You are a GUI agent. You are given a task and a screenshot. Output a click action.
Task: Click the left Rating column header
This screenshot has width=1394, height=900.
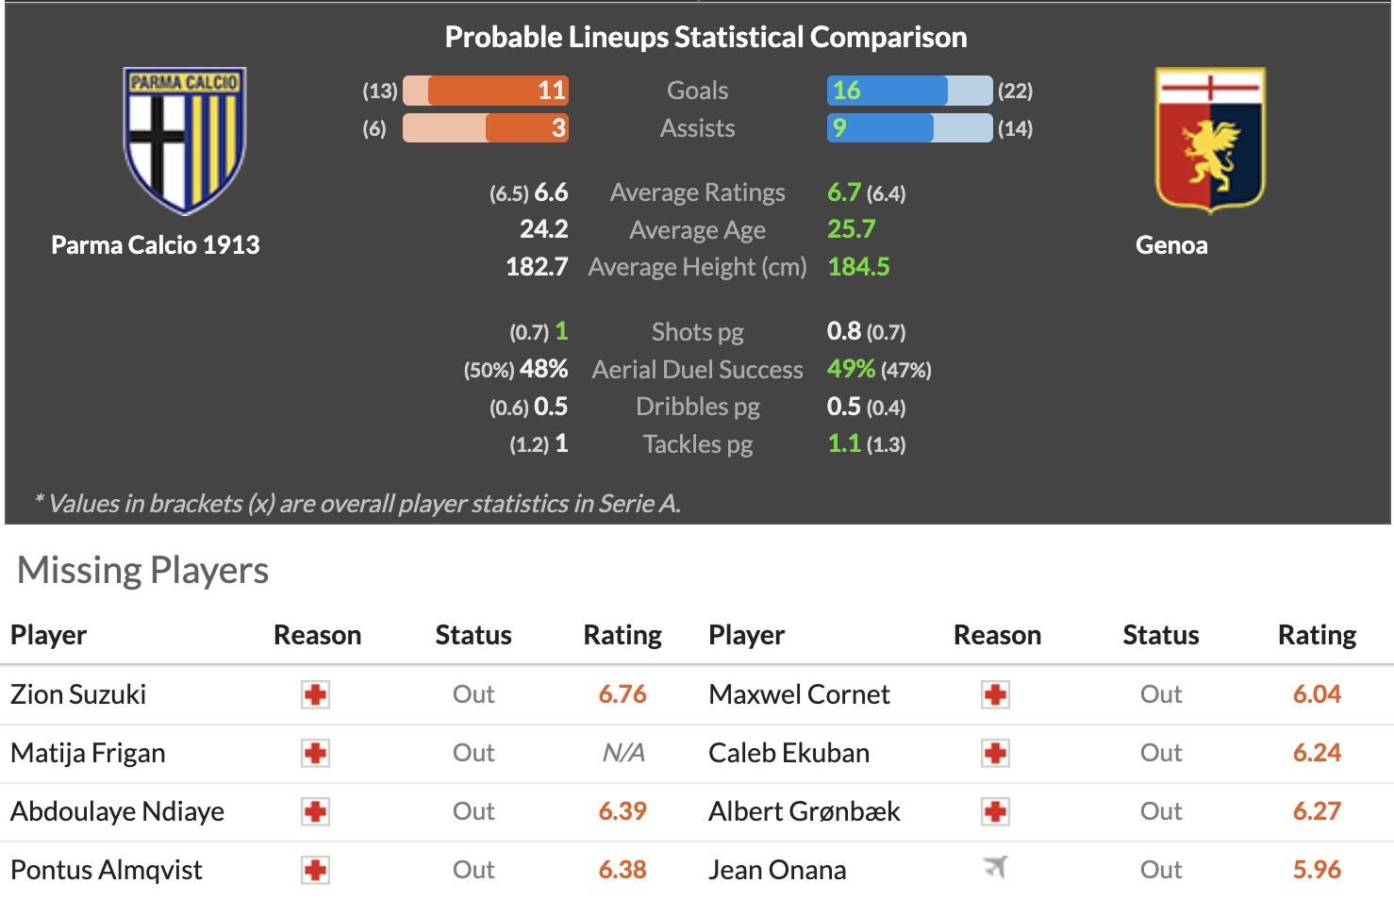(x=622, y=636)
